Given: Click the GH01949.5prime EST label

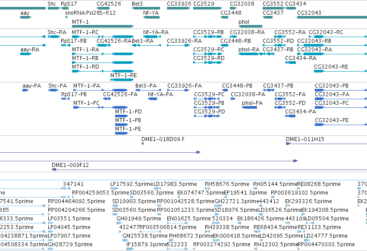Looking at the screenshot, I should click(139, 219).
